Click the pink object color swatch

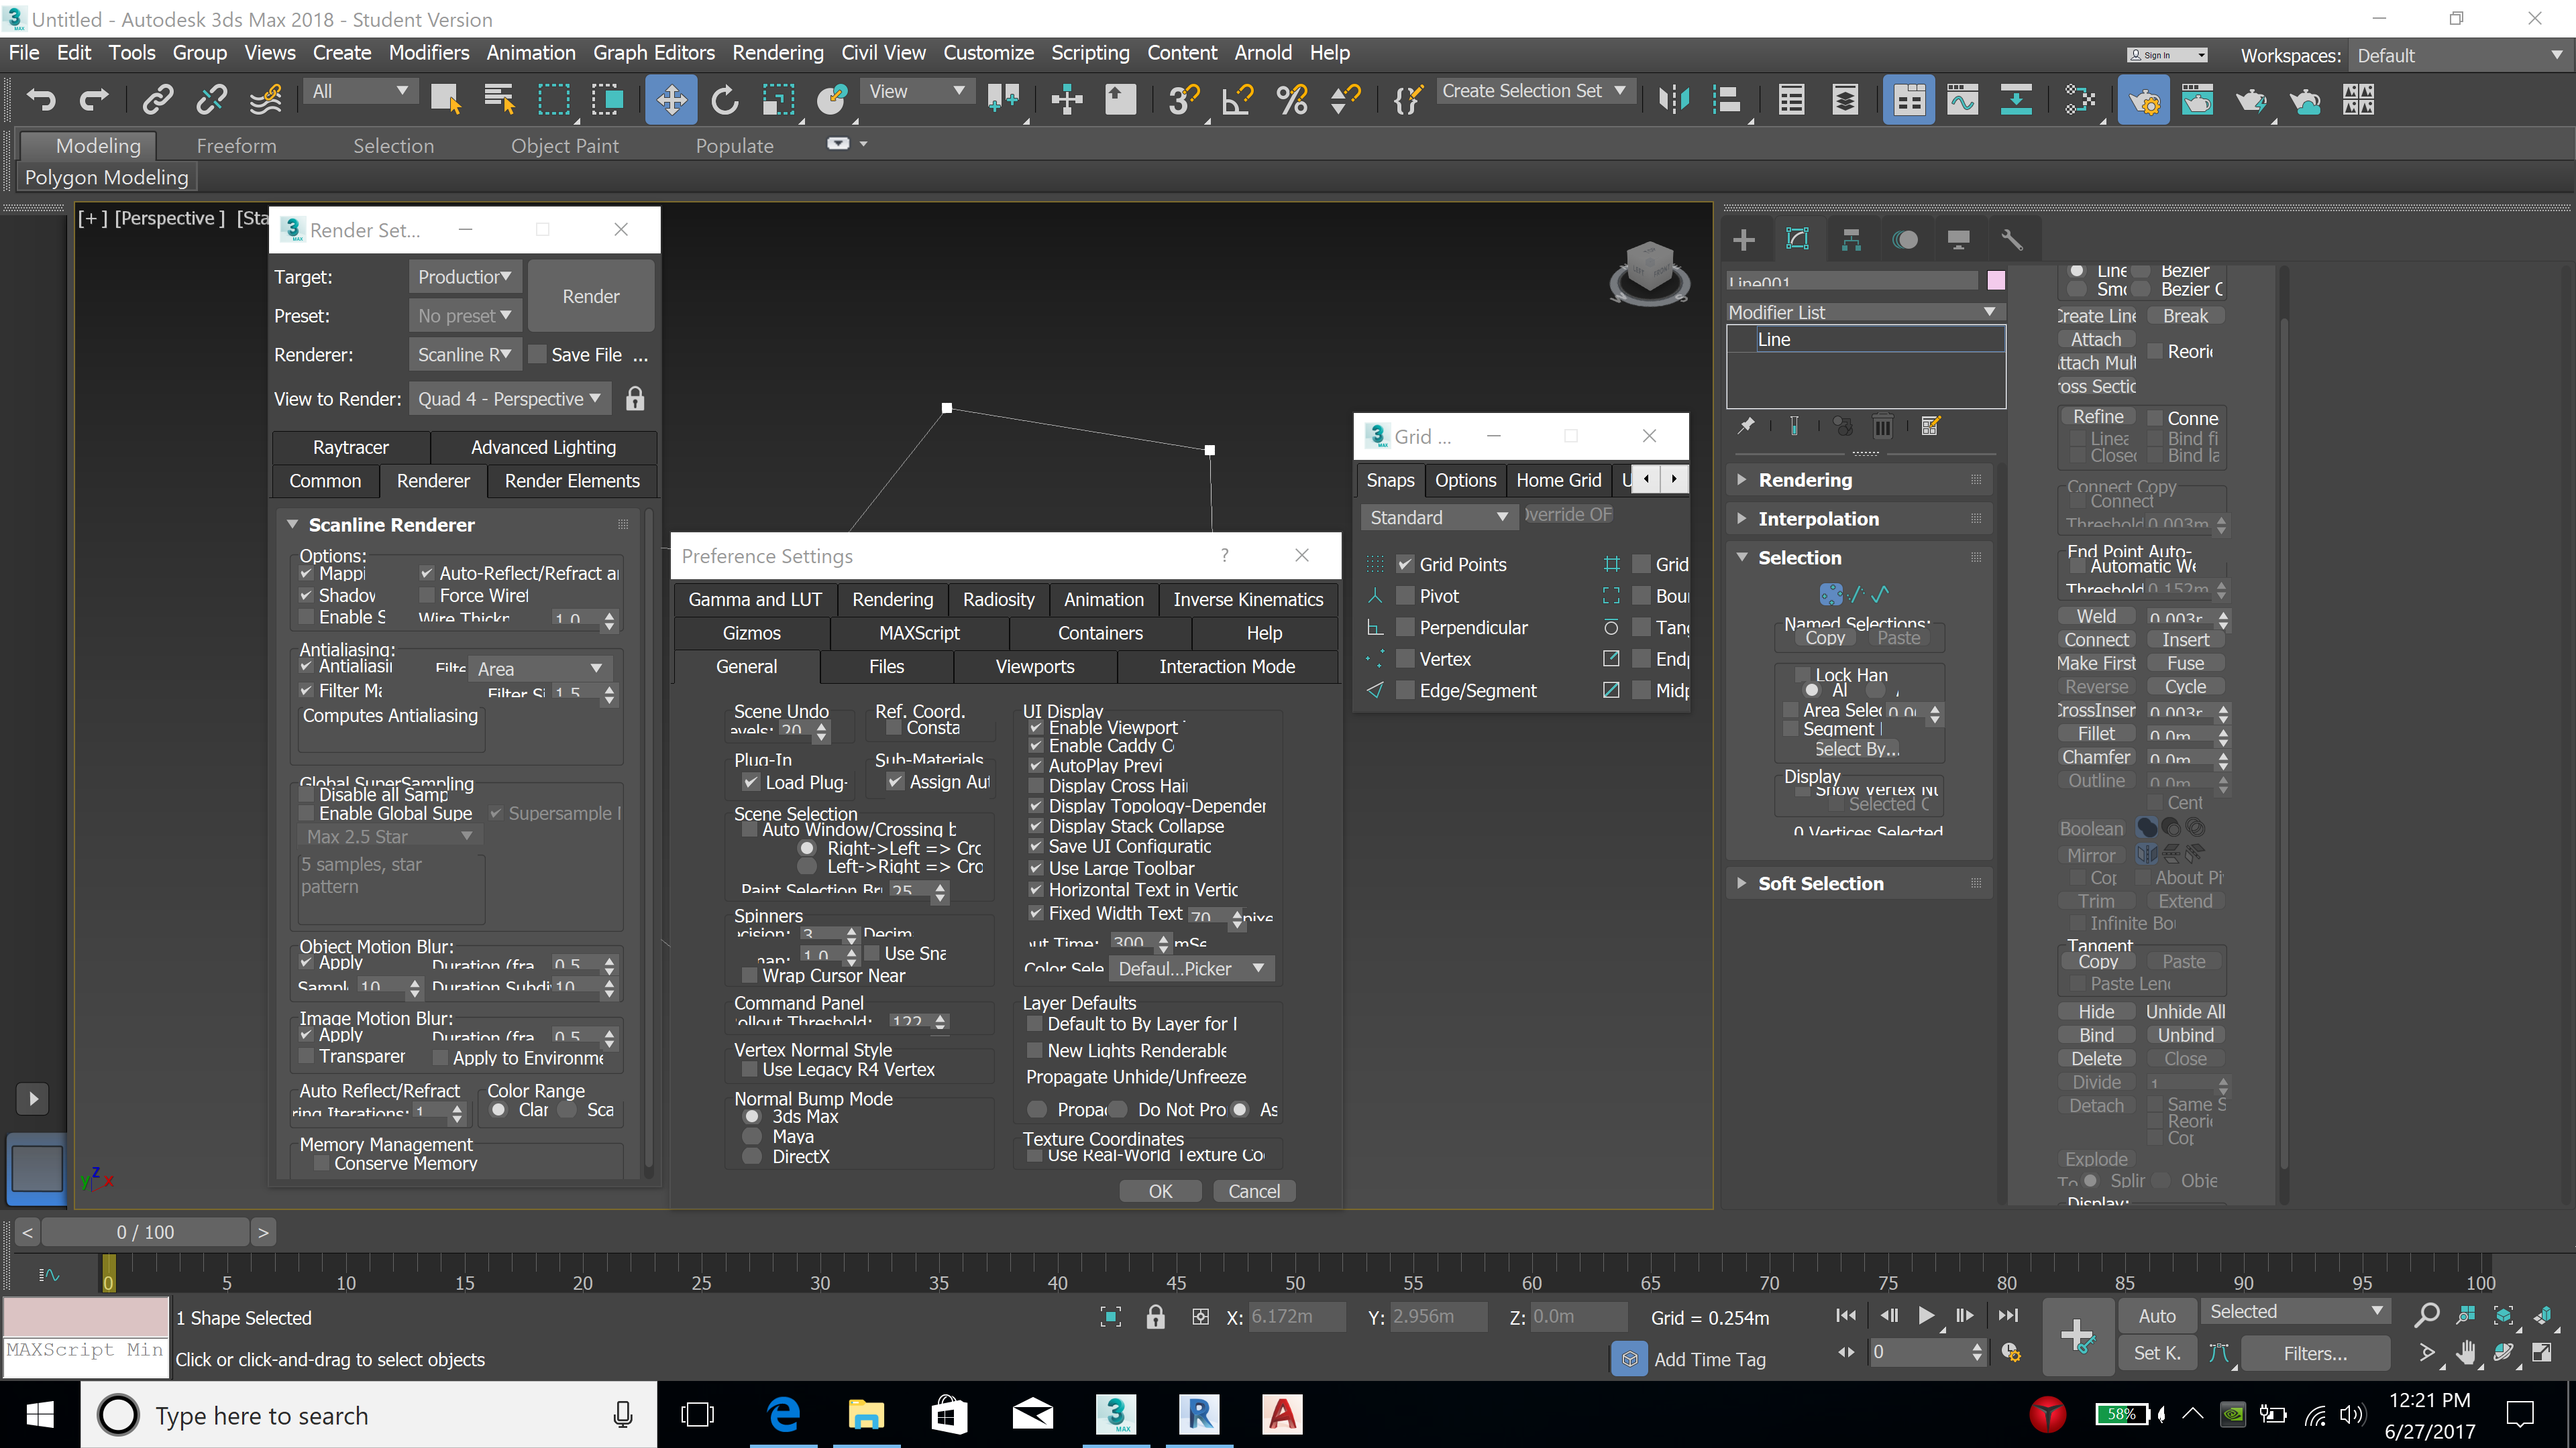click(x=1996, y=281)
